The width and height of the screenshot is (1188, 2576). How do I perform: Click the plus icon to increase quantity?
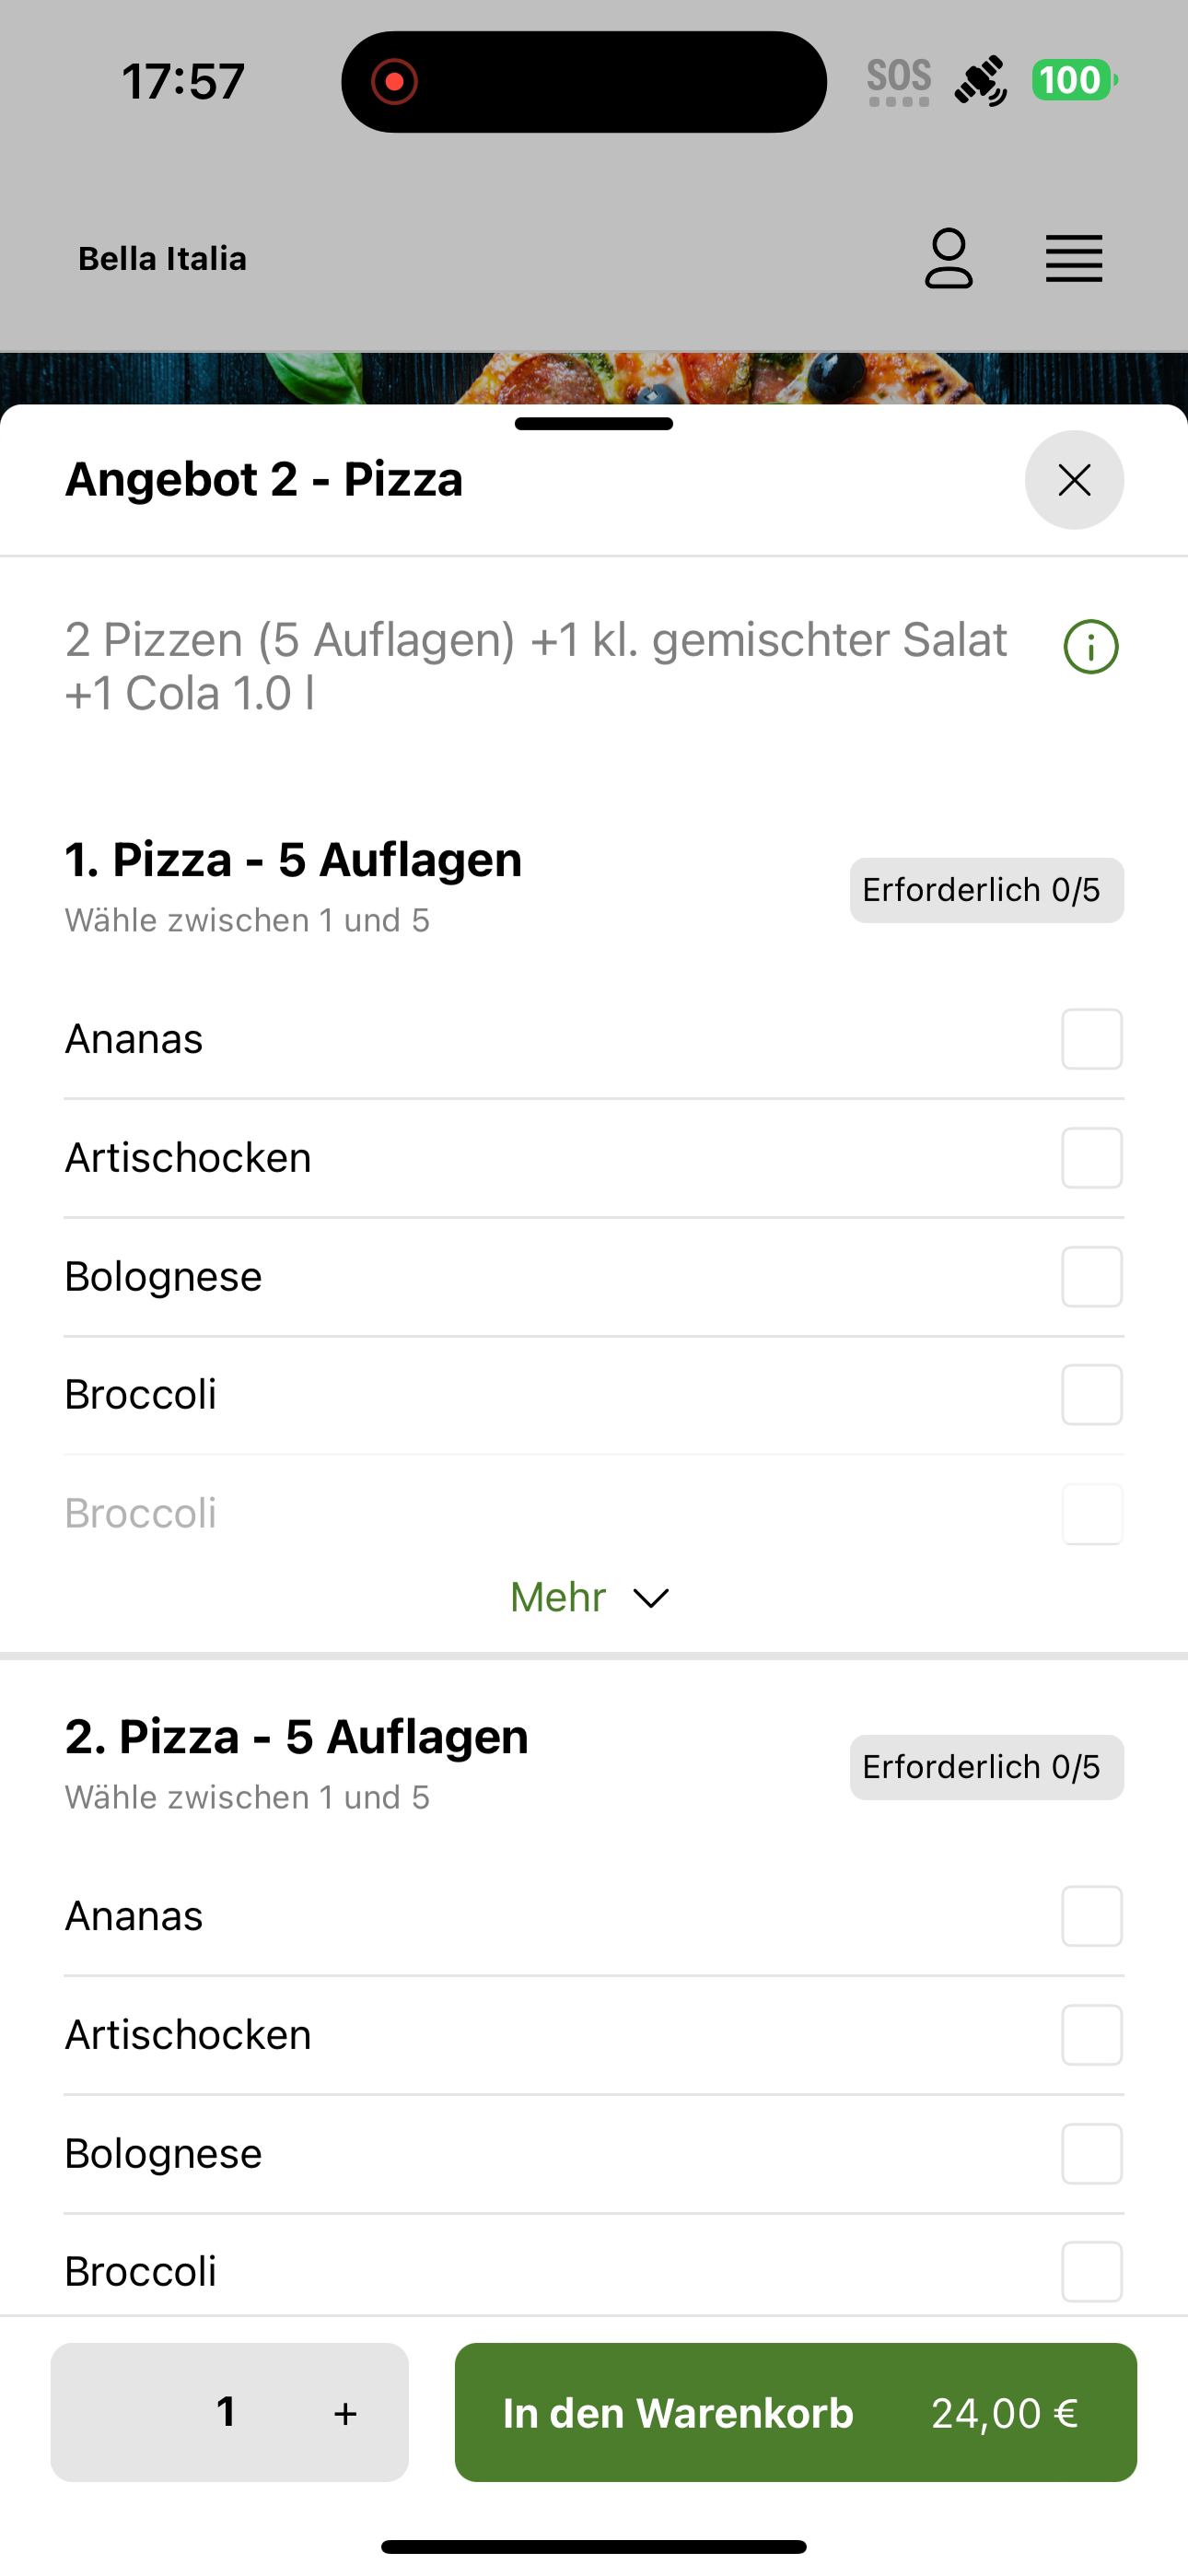[345, 2413]
